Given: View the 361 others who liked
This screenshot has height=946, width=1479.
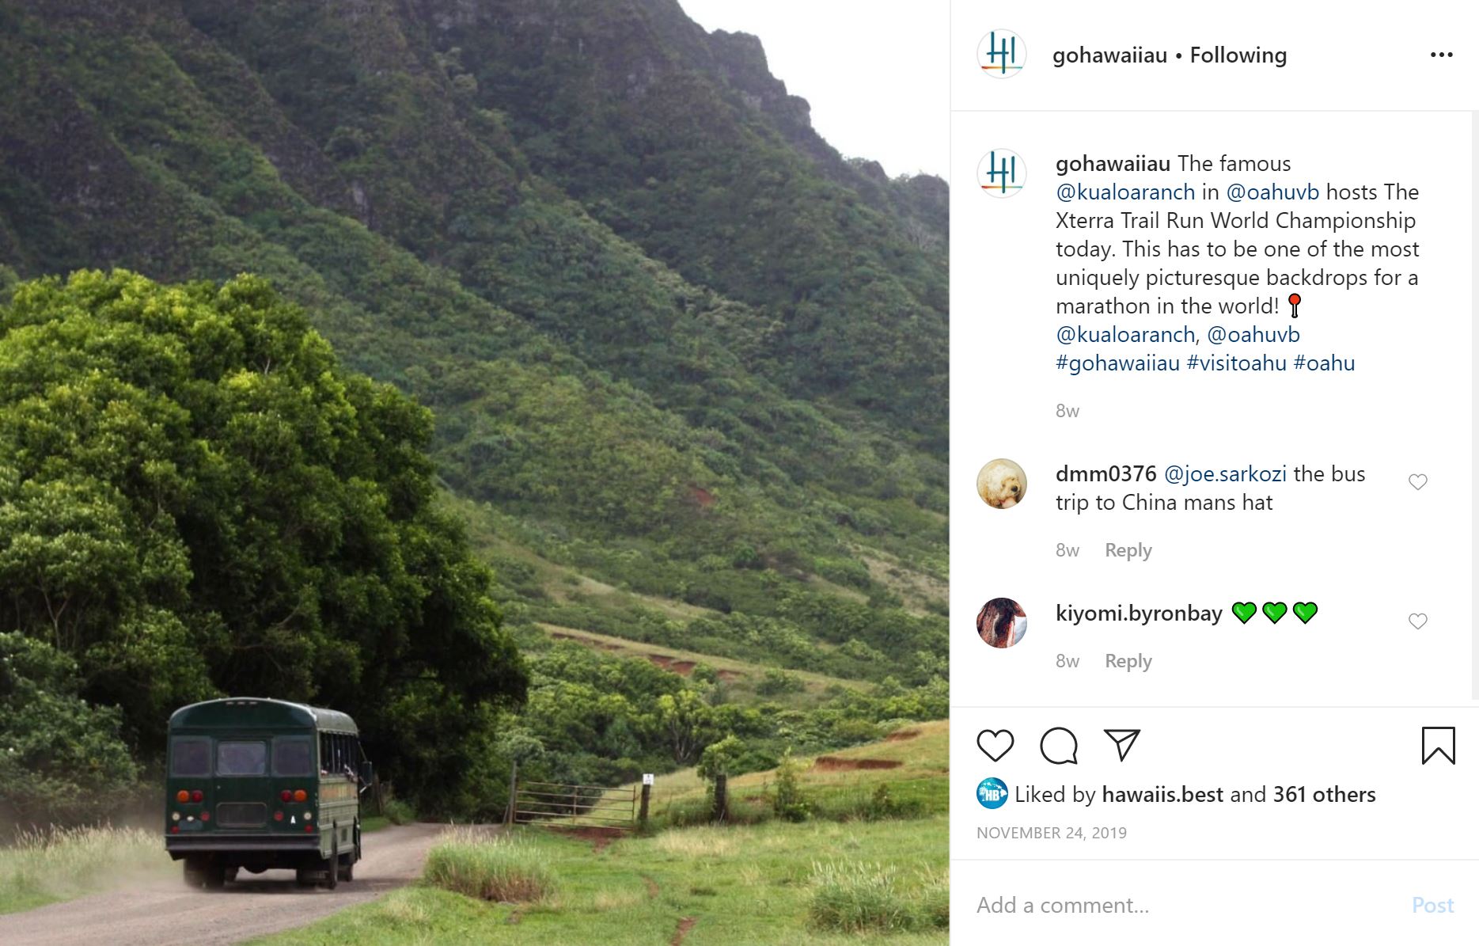Looking at the screenshot, I should pos(1324,794).
